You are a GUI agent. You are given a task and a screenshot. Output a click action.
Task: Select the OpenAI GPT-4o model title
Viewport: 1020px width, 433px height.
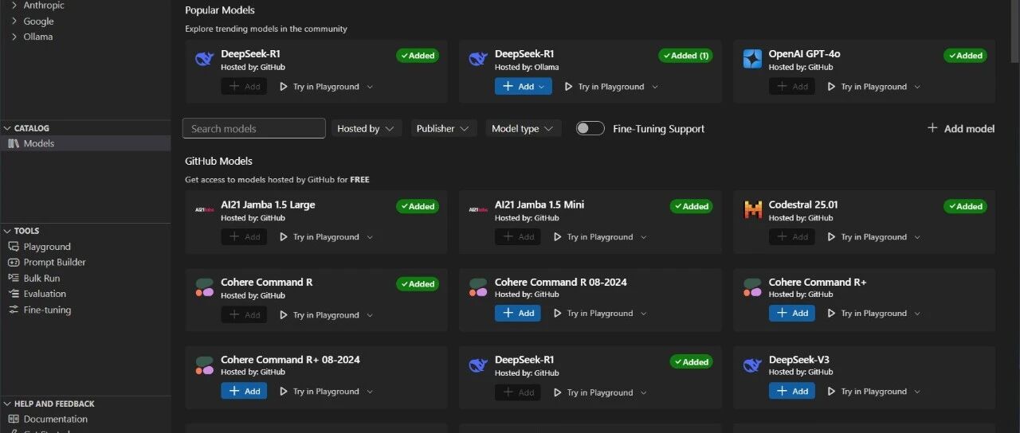point(804,54)
